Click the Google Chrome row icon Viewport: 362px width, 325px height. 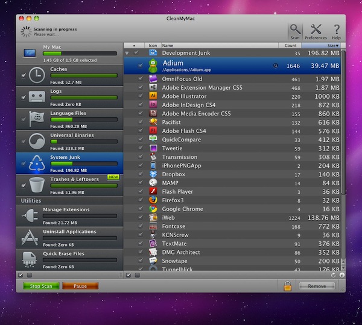click(153, 209)
